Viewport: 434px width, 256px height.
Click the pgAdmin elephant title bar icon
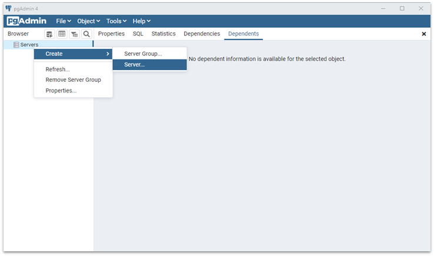click(9, 9)
